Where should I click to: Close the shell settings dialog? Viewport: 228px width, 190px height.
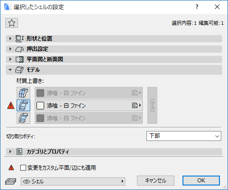point(217,7)
